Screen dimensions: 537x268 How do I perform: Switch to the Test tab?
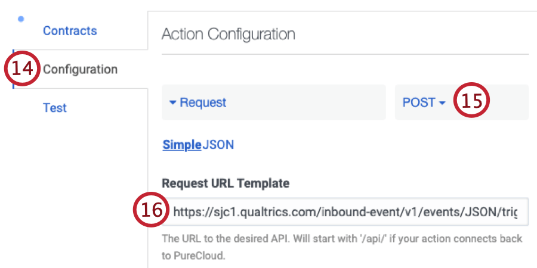[55, 108]
